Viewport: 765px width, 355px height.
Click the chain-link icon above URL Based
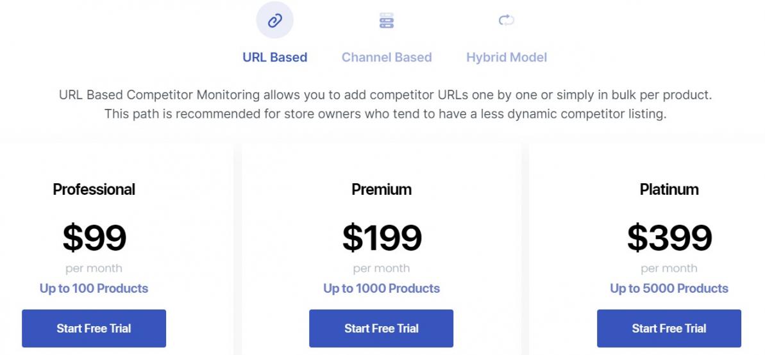point(274,21)
